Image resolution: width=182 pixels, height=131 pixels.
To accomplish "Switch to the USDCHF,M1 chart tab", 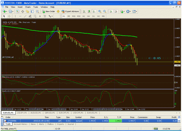I will [x=78, y=113].
